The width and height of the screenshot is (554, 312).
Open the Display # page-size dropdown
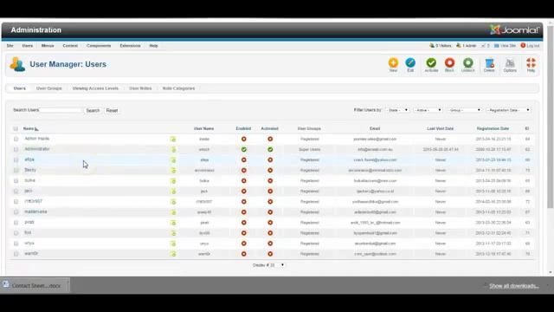point(277,265)
